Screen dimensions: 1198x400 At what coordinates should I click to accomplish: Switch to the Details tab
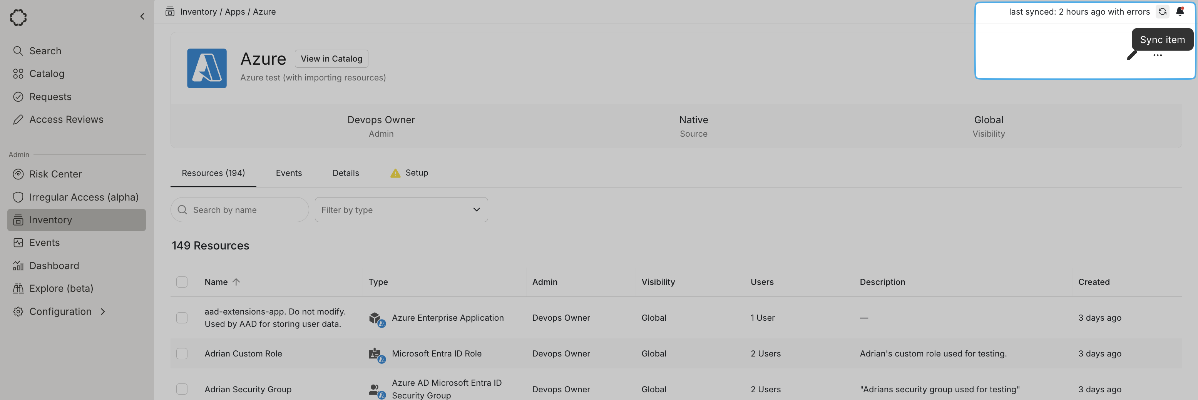pos(346,173)
